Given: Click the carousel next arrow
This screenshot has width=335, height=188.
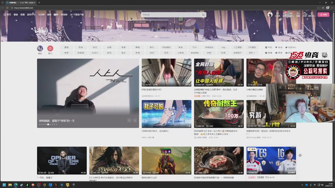Looking at the screenshot, I should pos(135,120).
